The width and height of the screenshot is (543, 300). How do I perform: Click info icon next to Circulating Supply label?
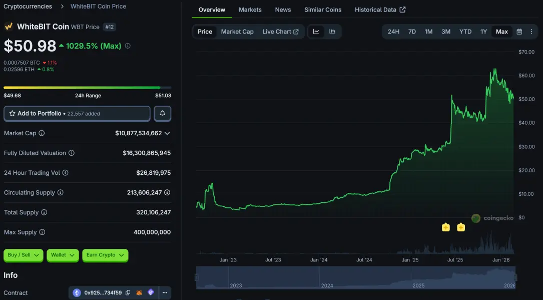pos(60,192)
